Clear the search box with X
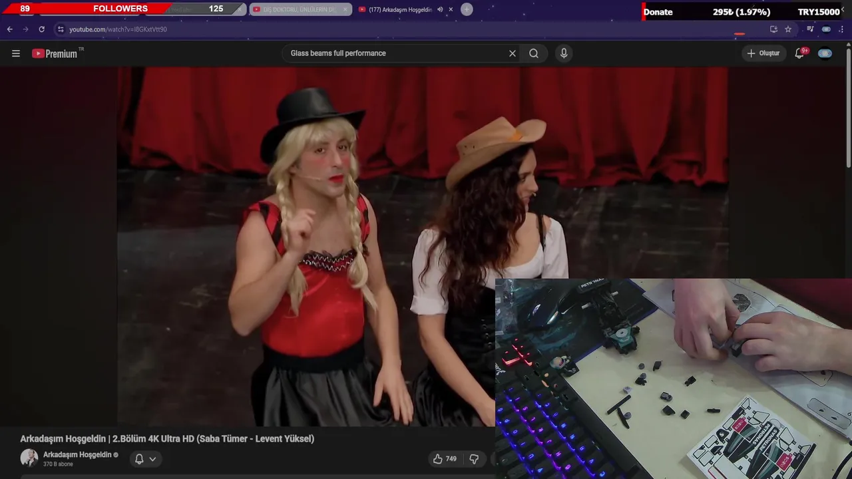Image resolution: width=852 pixels, height=479 pixels. click(513, 53)
